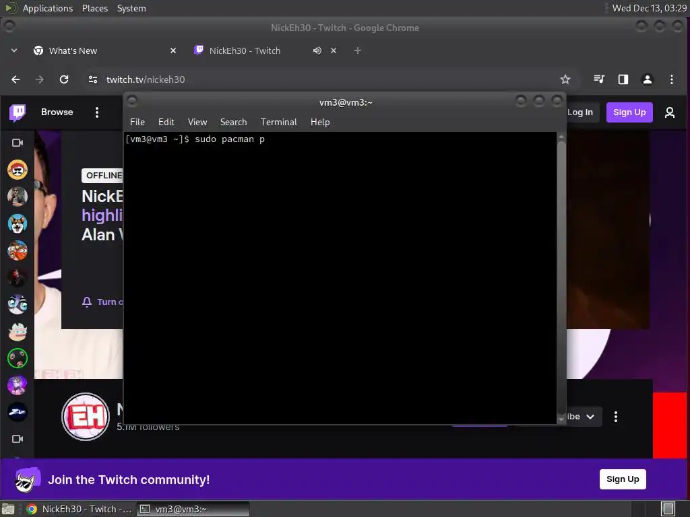Screen dimensions: 690x517
Task: Open the green-ringed avatar channel in sidebar
Action: pyautogui.click(x=18, y=358)
